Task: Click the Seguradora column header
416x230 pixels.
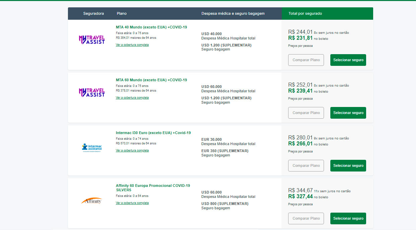Action: click(93, 14)
